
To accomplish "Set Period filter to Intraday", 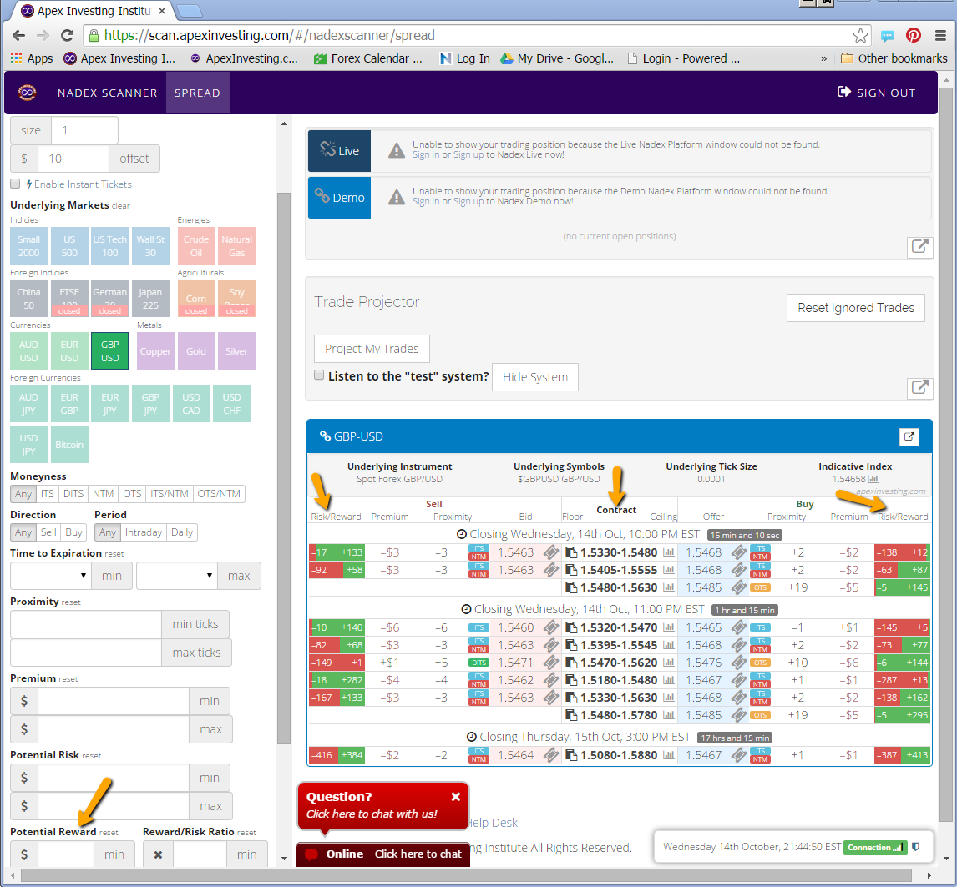I will coord(144,532).
